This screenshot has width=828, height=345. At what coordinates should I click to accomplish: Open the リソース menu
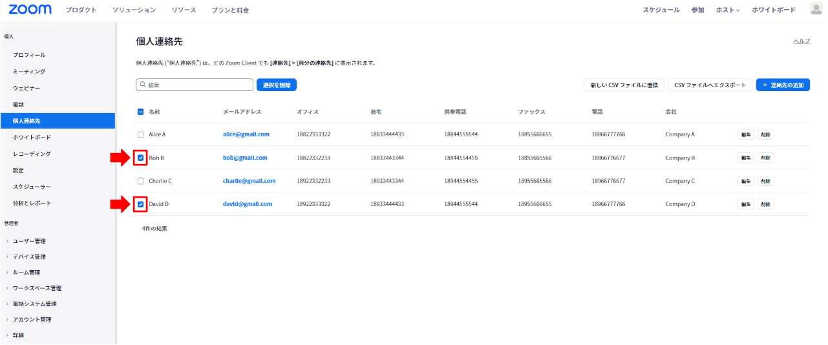click(184, 10)
